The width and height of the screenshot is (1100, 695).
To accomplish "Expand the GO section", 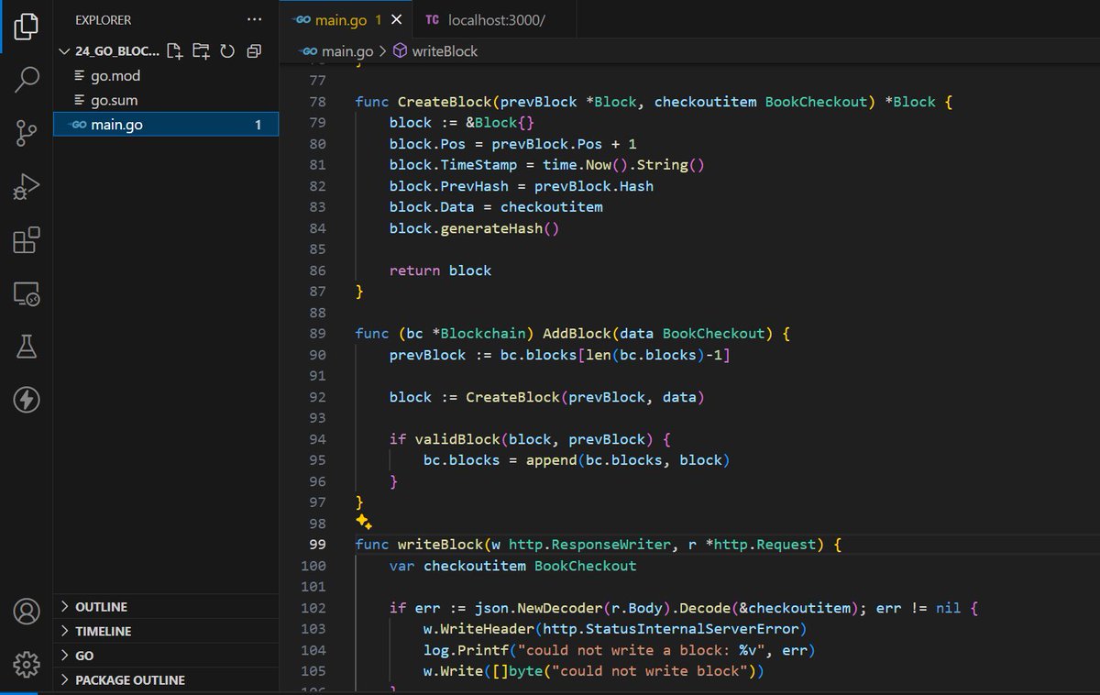I will pyautogui.click(x=166, y=656).
